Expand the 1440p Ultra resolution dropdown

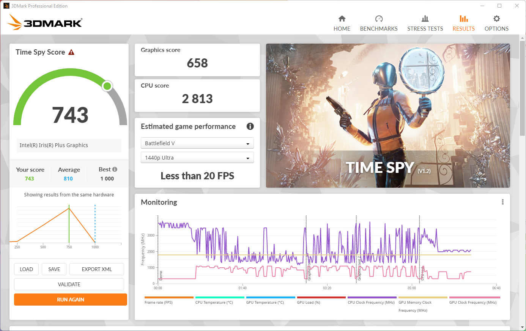197,158
